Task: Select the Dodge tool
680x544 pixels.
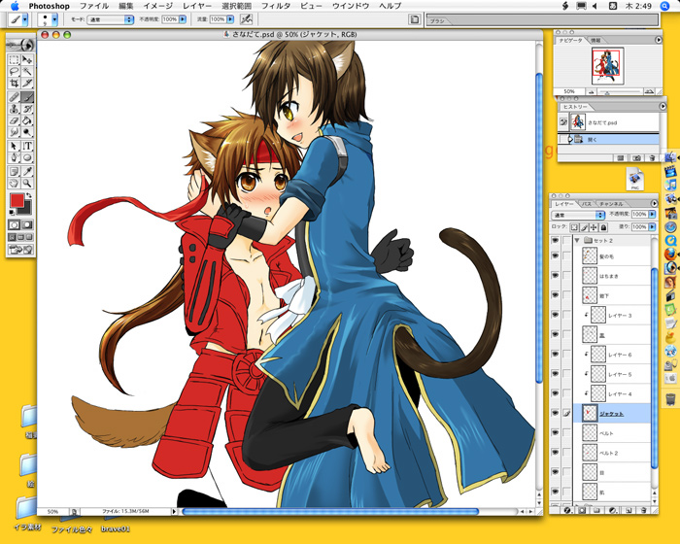Action: pos(27,132)
